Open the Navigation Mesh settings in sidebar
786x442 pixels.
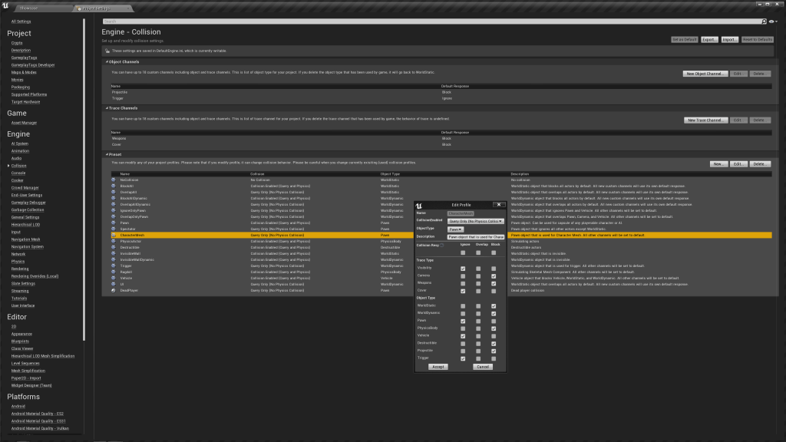click(27, 239)
